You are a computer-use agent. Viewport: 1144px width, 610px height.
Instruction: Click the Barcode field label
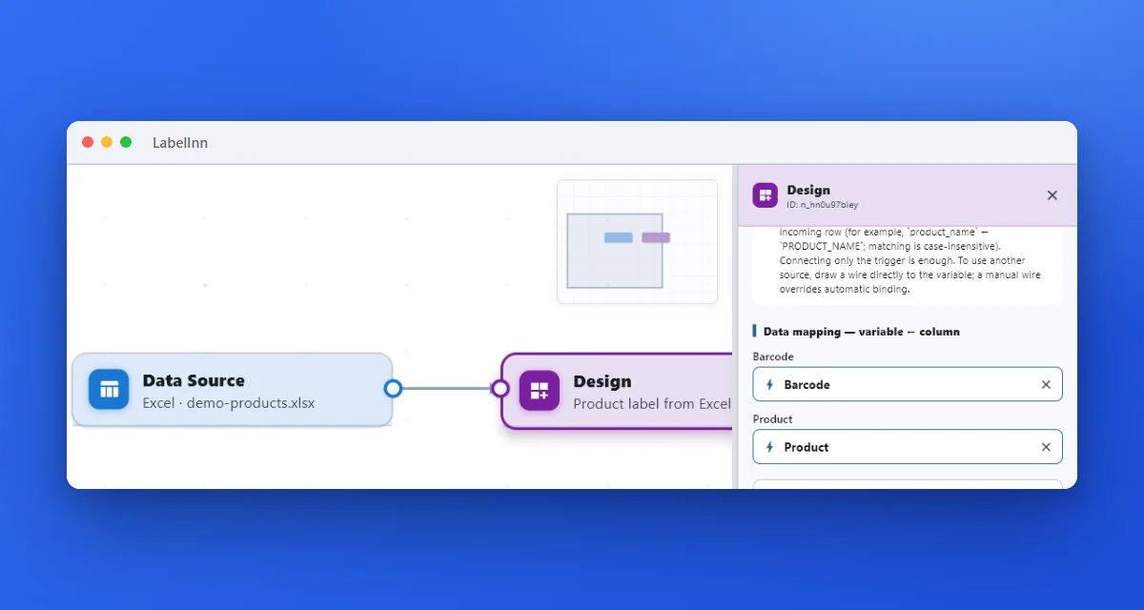(773, 356)
